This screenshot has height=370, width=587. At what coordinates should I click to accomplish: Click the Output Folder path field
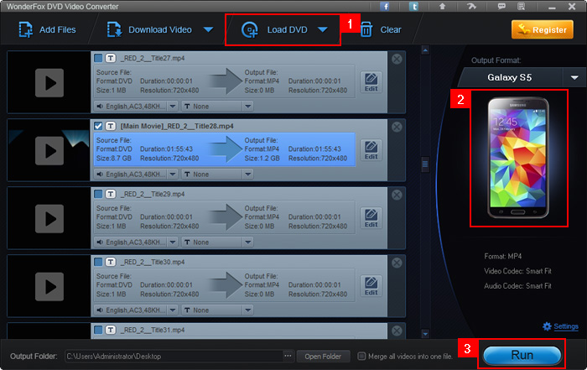click(174, 356)
